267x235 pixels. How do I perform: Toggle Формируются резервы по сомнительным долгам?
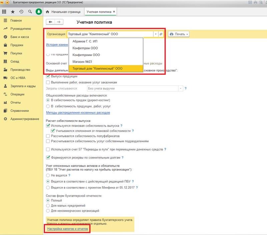tap(48, 158)
